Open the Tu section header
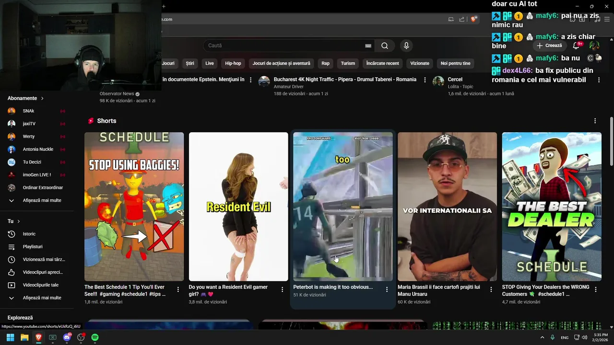Viewport: 614px width, 345px height. (14, 221)
